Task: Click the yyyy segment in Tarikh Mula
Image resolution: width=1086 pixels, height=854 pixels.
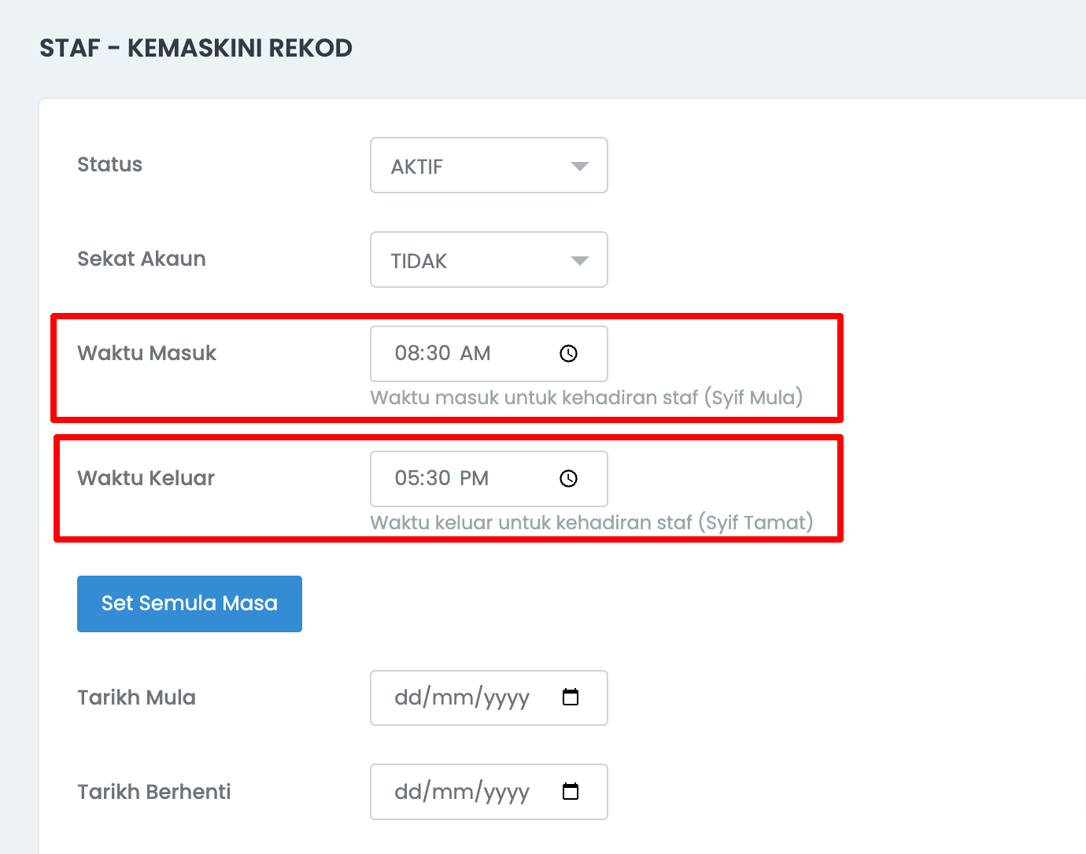Action: (506, 698)
